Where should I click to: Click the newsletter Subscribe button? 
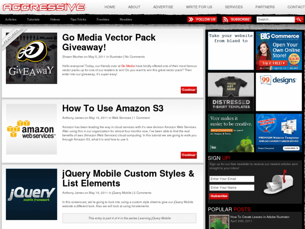coord(219,196)
